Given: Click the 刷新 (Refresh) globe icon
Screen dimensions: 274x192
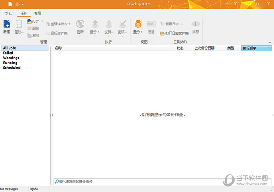Looking at the screenshot, I should tap(80, 24).
